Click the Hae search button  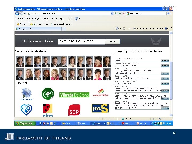pos(113,42)
